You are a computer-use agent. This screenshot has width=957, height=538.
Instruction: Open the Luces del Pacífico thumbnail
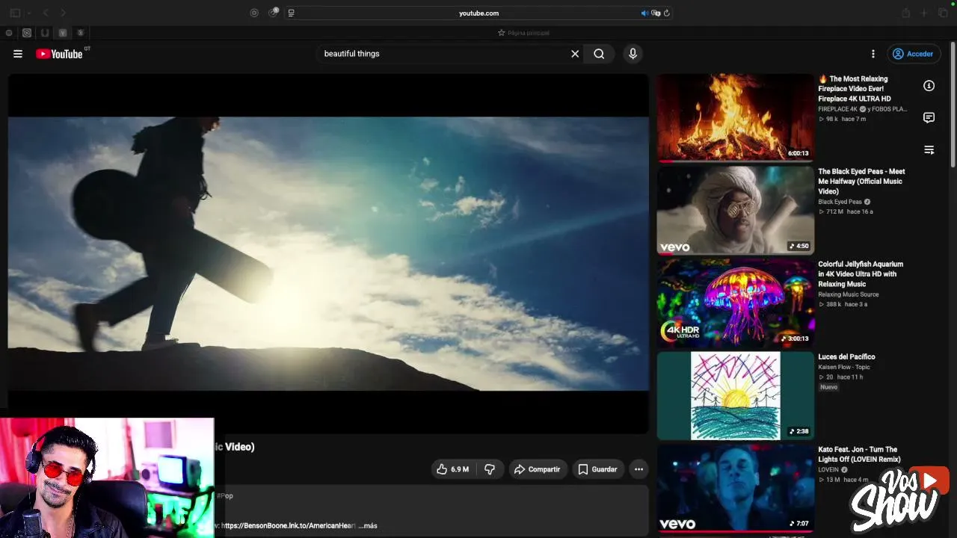click(735, 395)
